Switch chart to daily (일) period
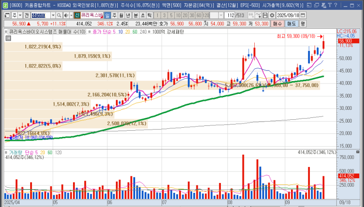 coord(107,15)
